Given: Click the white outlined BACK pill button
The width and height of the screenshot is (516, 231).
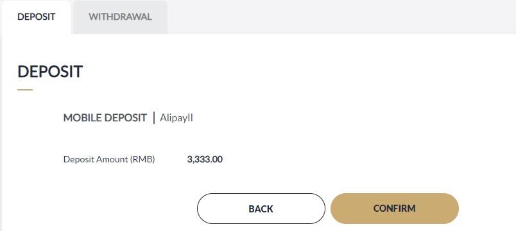Looking at the screenshot, I should (261, 209).
